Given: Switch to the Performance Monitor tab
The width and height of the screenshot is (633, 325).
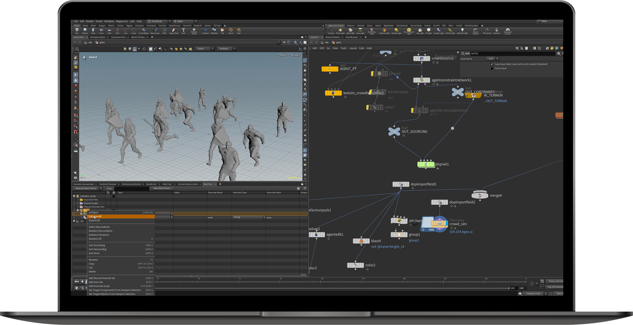Looking at the screenshot, I should click(131, 184).
